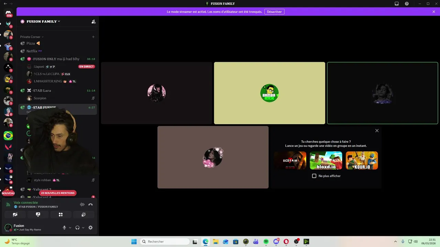Viewport: 440px width, 247px height.
Task: Share your screen in voice panel
Action: [x=38, y=214]
